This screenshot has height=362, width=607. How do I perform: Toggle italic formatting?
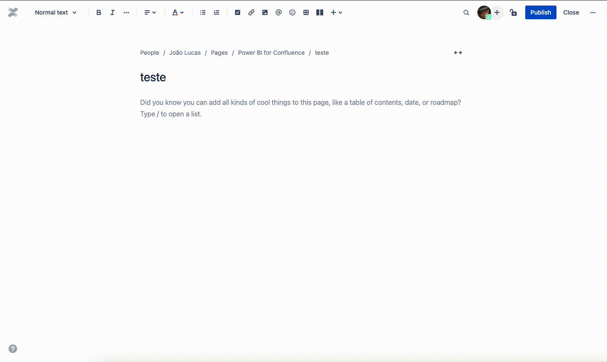coord(113,12)
